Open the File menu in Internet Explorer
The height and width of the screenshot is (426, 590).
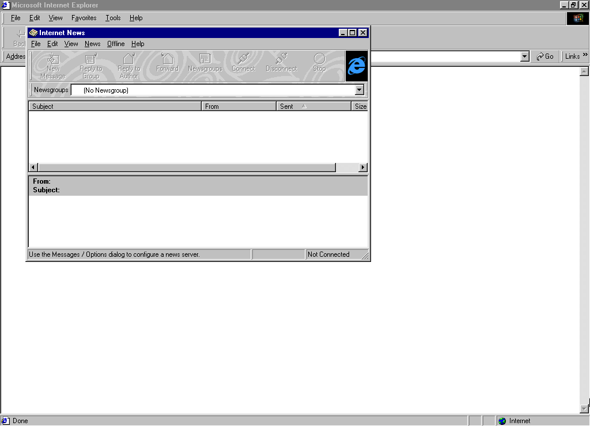tap(16, 18)
